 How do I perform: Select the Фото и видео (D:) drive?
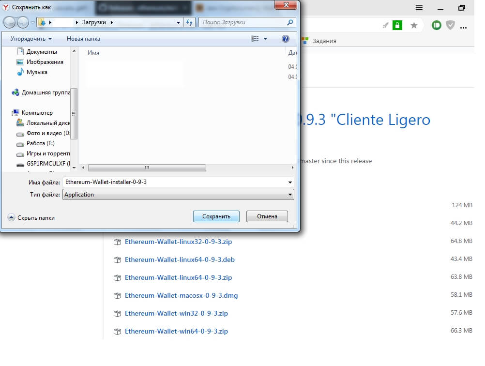47,133
